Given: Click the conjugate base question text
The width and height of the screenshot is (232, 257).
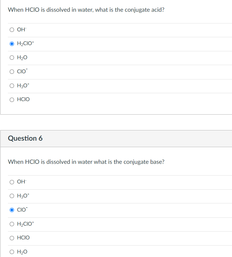Looking at the screenshot, I should (86, 162).
